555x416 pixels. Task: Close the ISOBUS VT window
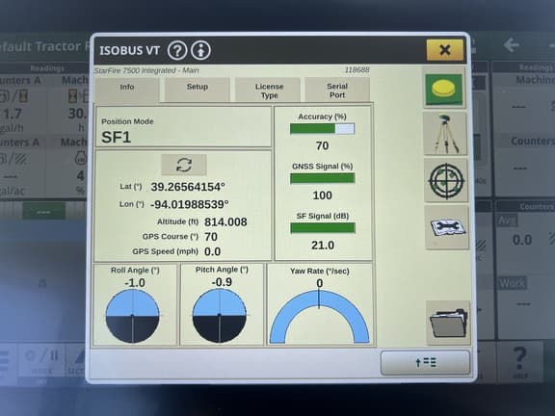point(445,50)
